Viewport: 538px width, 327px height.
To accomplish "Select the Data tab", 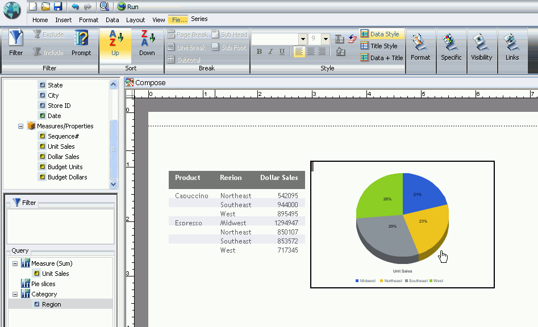I will (x=112, y=20).
